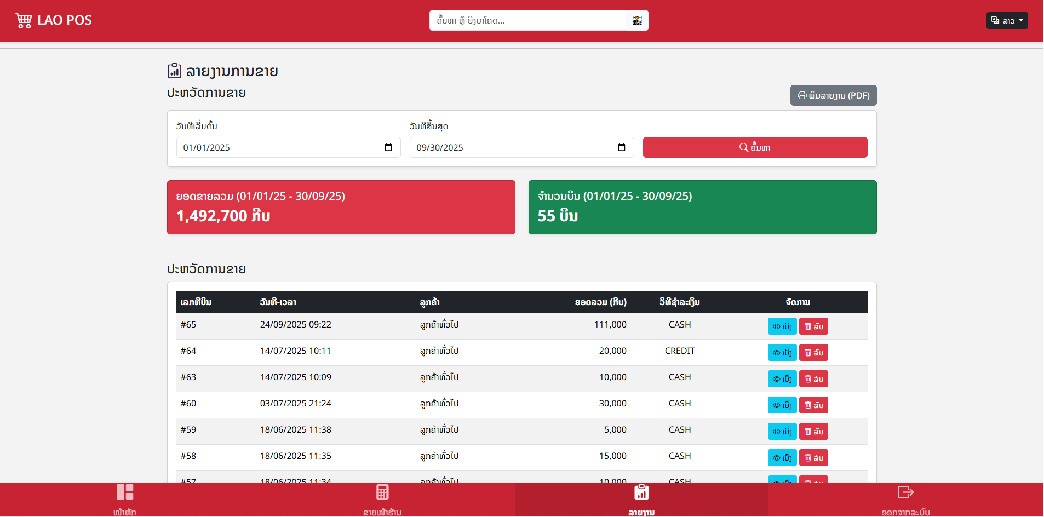Viewport: 1044px width, 517px height.
Task: Click the top search or barcode input field
Action: pos(527,21)
